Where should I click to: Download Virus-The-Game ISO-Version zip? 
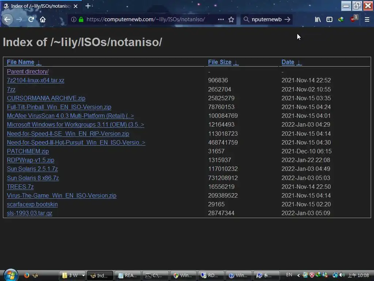pos(61,196)
